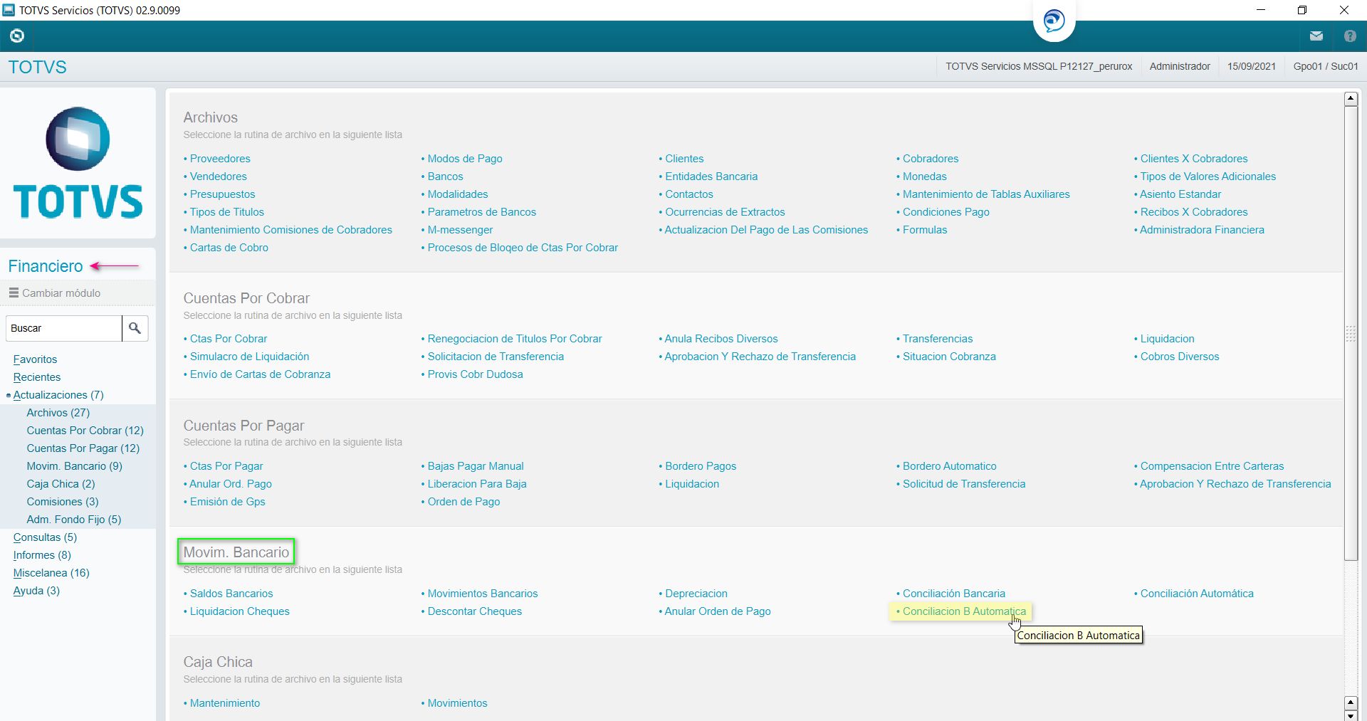The height and width of the screenshot is (721, 1367).
Task: Open Parametros de Bancos
Action: [481, 212]
